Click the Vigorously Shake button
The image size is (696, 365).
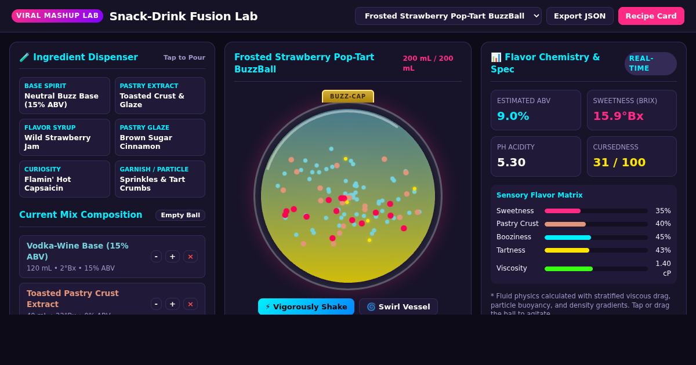[x=306, y=306]
